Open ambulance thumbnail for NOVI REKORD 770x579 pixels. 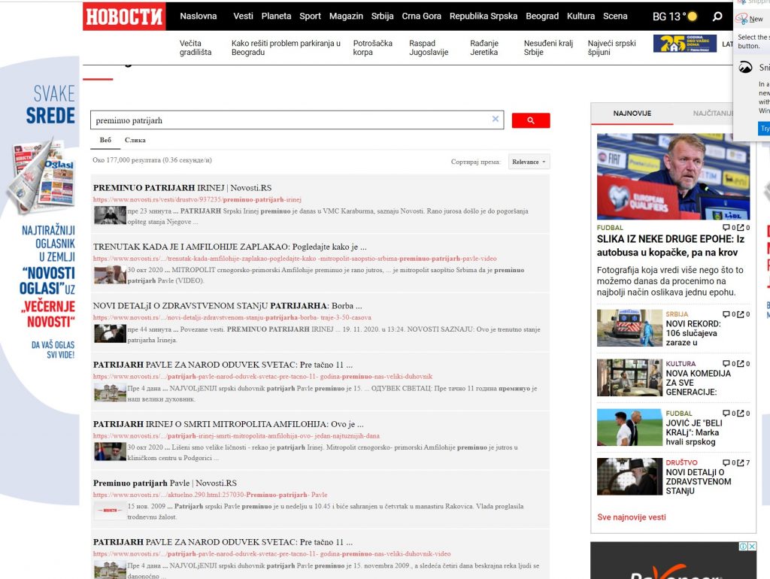[x=629, y=328]
